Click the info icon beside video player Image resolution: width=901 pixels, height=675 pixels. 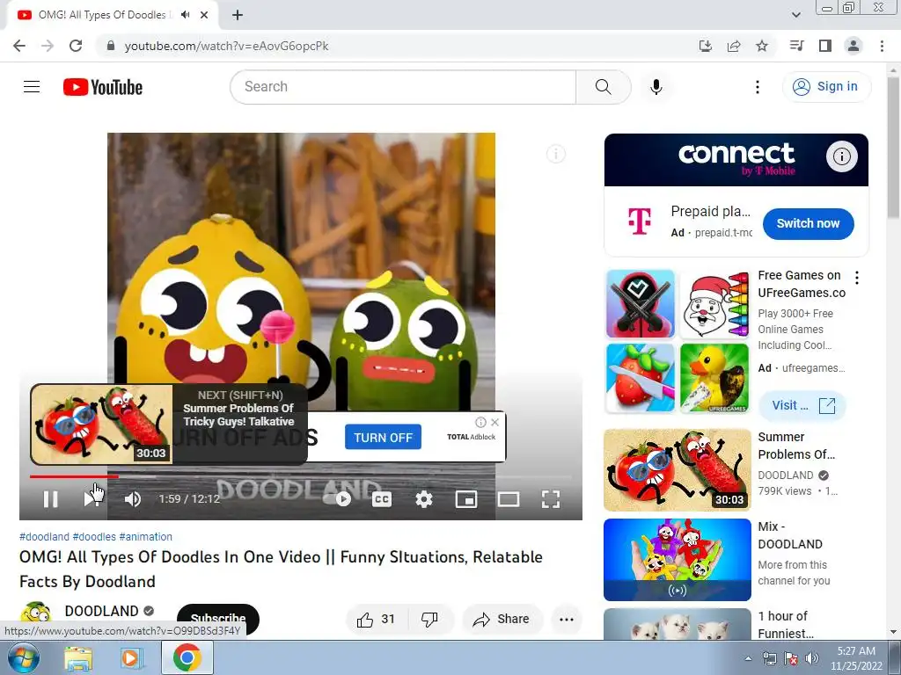coord(556,154)
